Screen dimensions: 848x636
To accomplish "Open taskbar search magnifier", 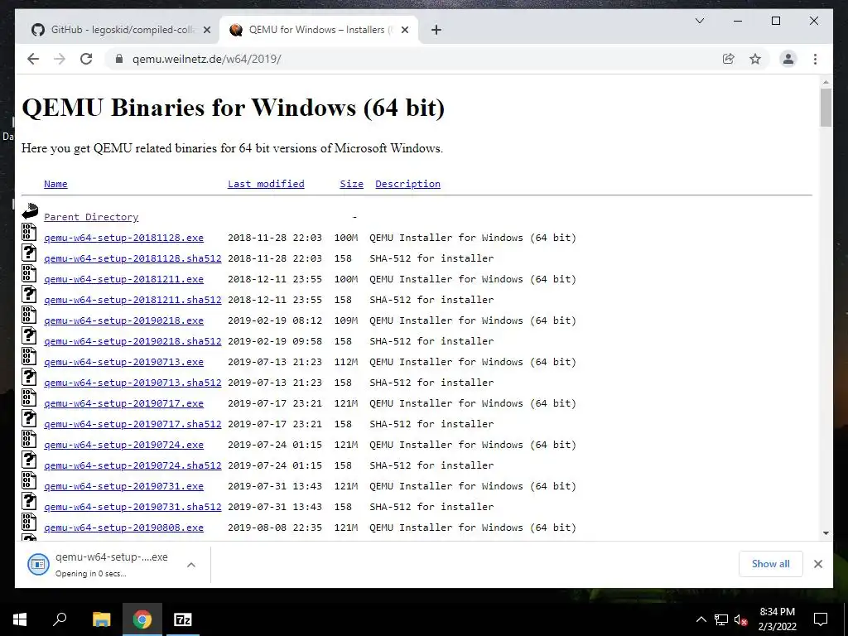I will point(60,619).
